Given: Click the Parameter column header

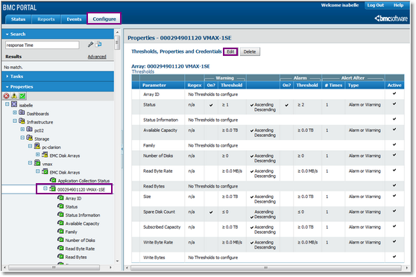Looking at the screenshot, I should (x=154, y=85).
